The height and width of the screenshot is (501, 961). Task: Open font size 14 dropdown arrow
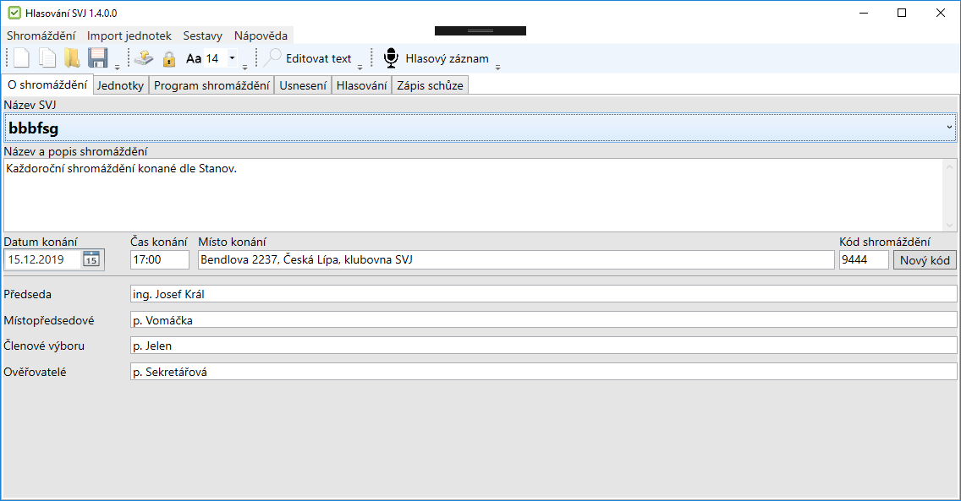[233, 58]
